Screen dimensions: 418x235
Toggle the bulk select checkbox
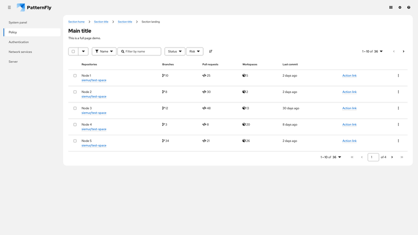coord(73,51)
